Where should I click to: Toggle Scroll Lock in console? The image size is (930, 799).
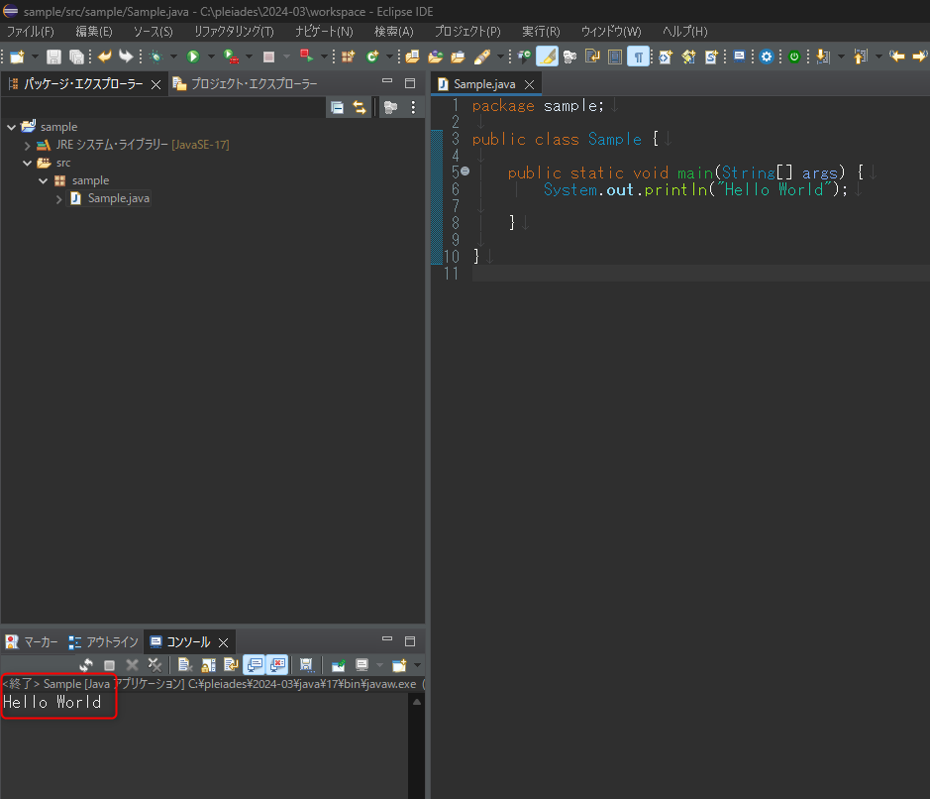[208, 665]
